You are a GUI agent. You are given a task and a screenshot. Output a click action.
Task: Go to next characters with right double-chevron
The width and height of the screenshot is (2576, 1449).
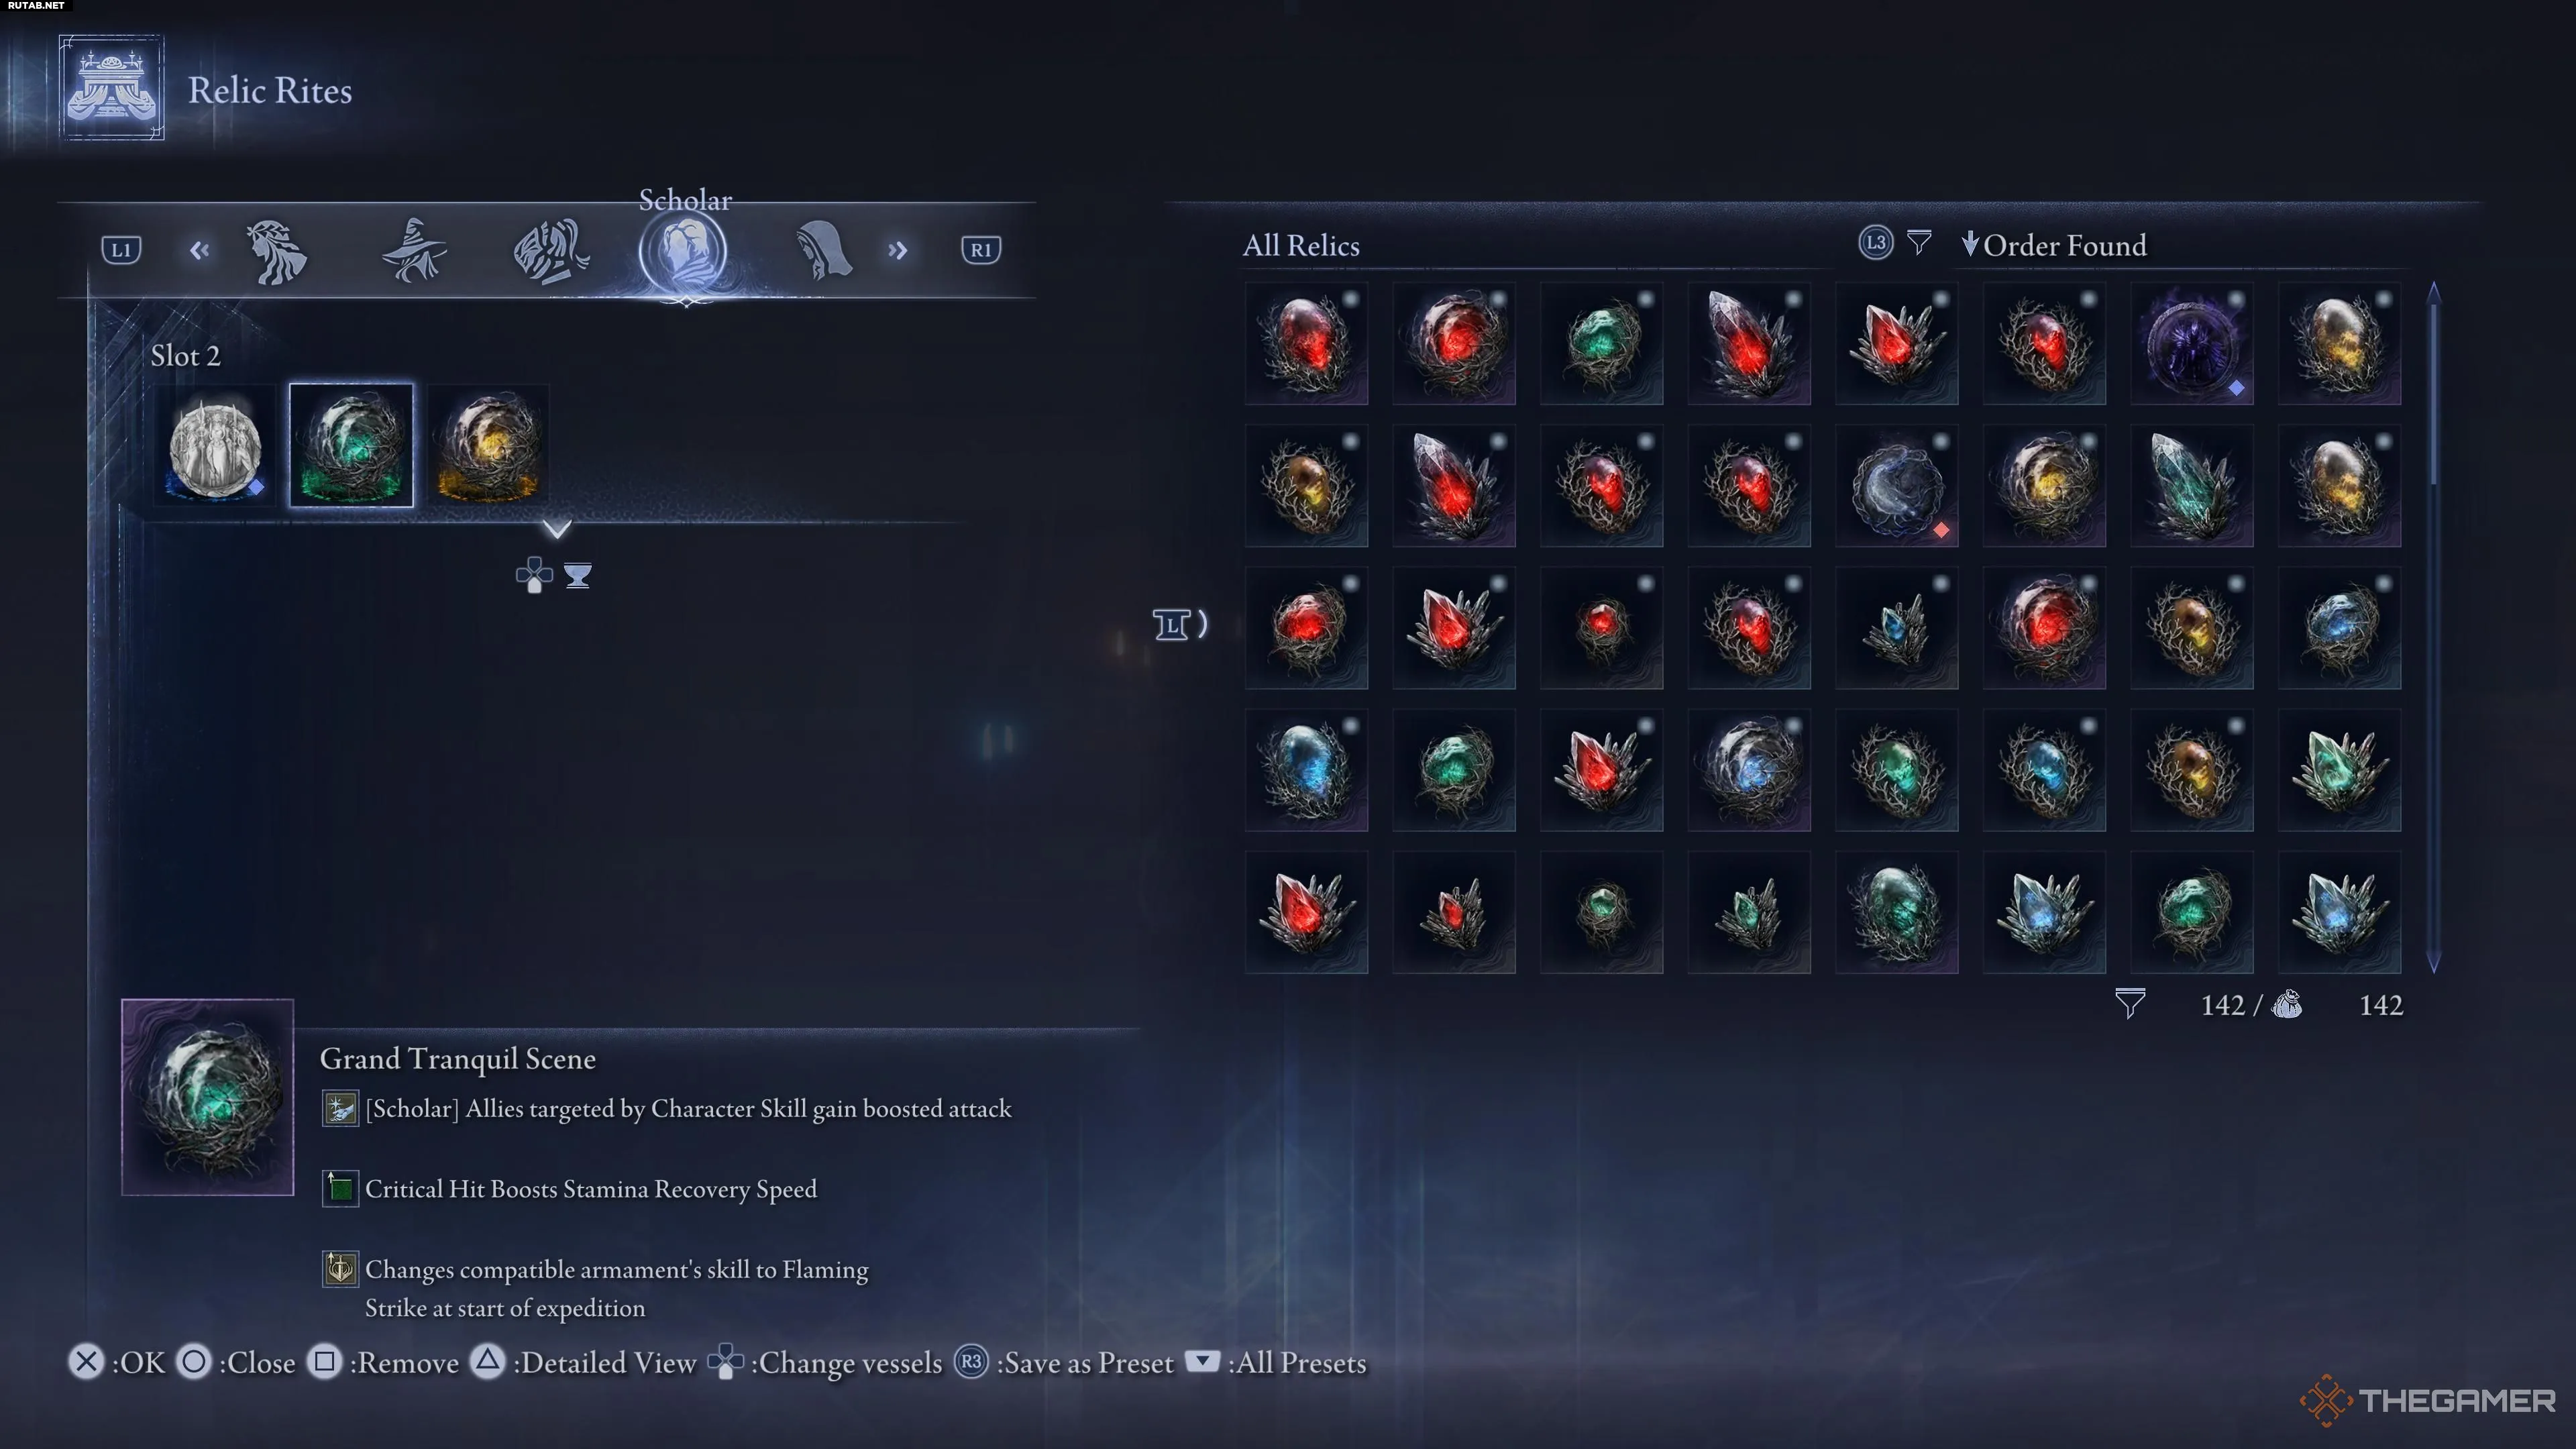pos(897,250)
